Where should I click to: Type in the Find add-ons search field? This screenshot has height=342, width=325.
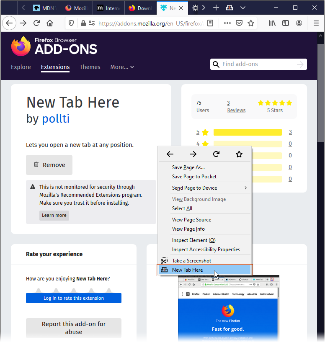[x=258, y=64]
